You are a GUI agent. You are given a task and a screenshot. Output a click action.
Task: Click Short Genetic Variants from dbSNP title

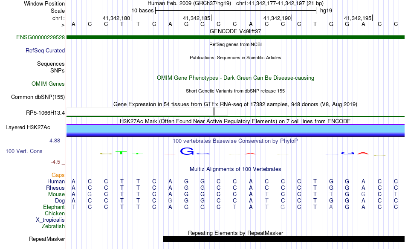235,91
